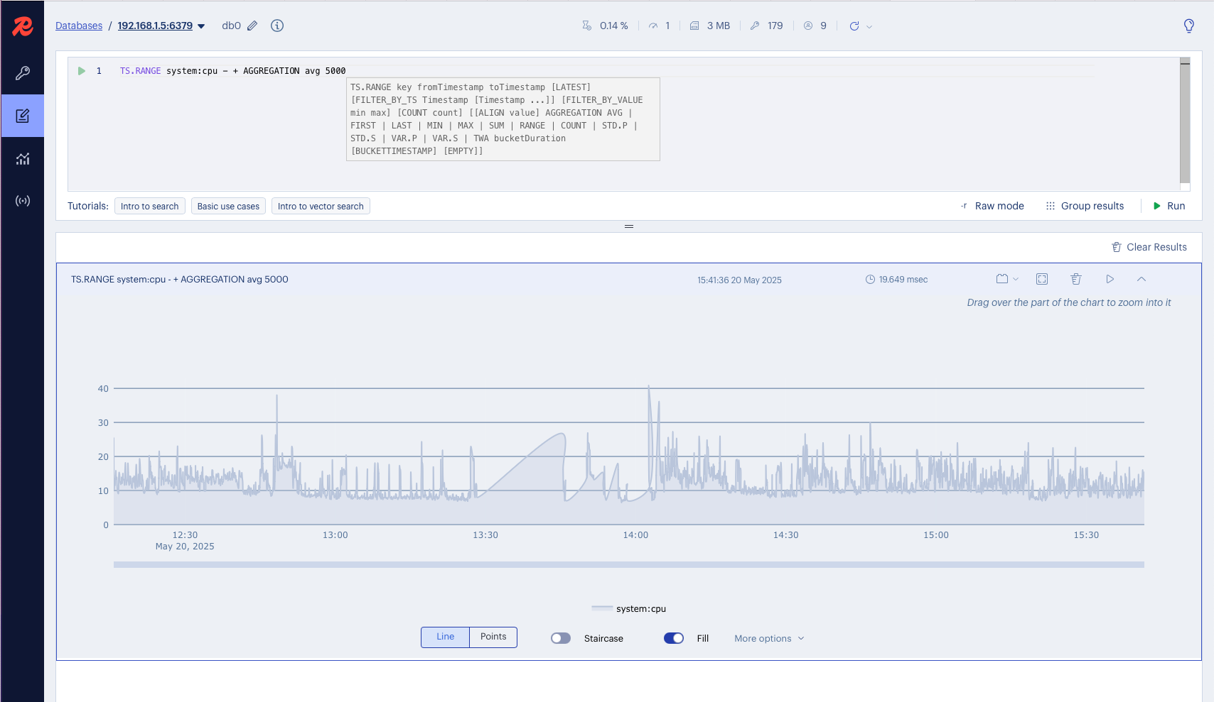
Task: Click the execution time clock icon
Action: (x=870, y=280)
